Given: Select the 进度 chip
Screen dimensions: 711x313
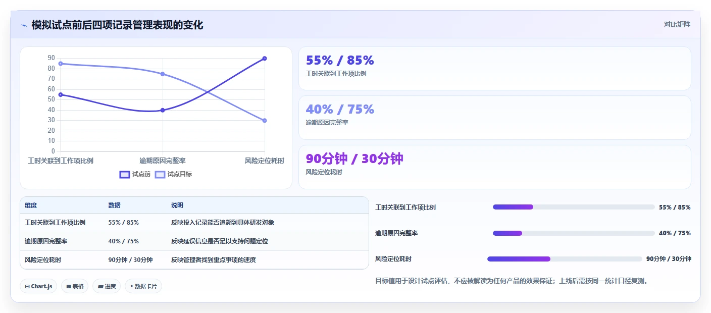Looking at the screenshot, I should coord(107,286).
